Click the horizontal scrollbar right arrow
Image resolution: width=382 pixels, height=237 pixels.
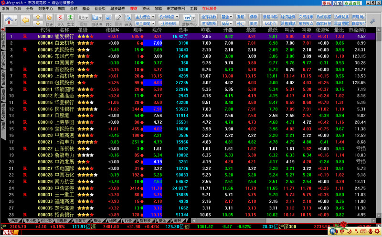(x=374, y=220)
